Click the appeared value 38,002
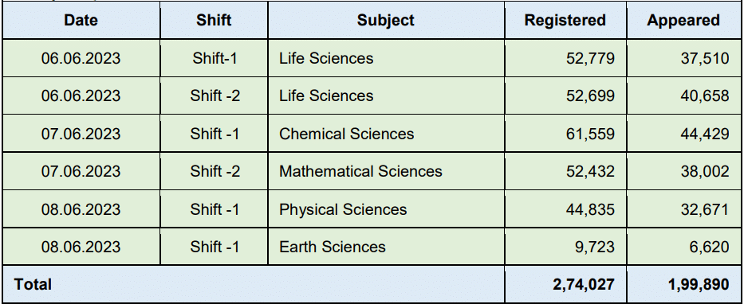 (705, 171)
